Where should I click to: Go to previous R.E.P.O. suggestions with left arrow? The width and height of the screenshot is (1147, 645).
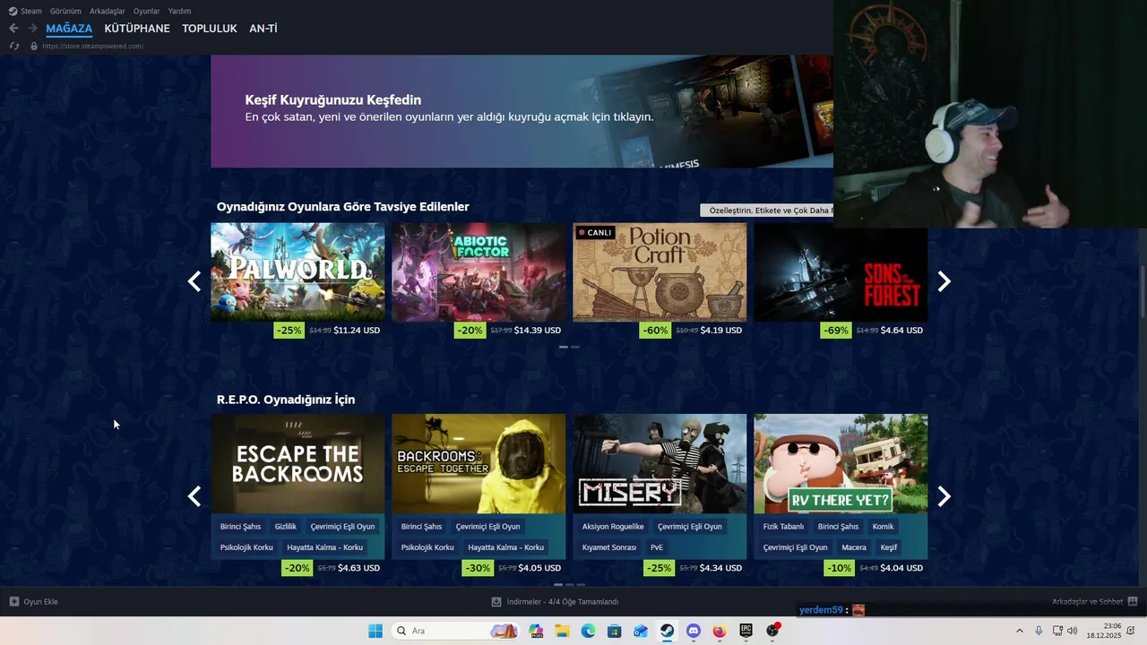click(x=194, y=496)
